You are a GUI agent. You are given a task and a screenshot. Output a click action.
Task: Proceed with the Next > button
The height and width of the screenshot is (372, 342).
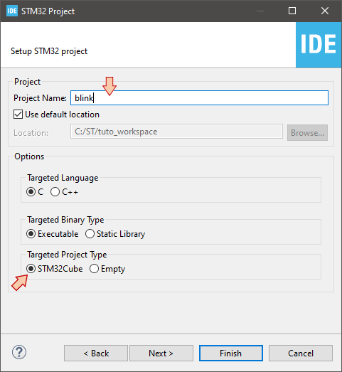tap(161, 354)
